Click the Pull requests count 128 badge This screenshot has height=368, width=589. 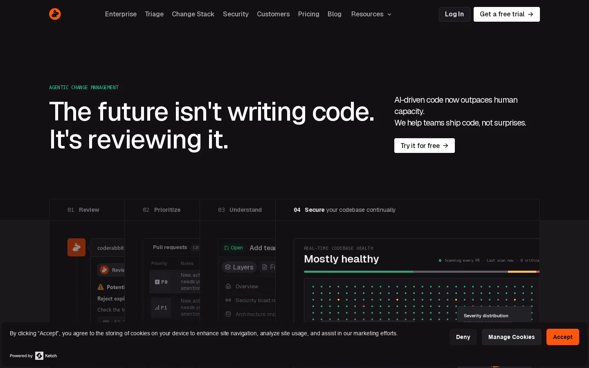196,247
